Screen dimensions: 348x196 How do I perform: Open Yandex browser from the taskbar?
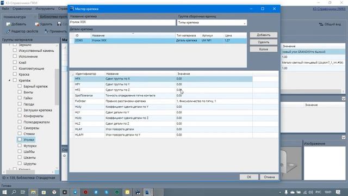coord(54,192)
